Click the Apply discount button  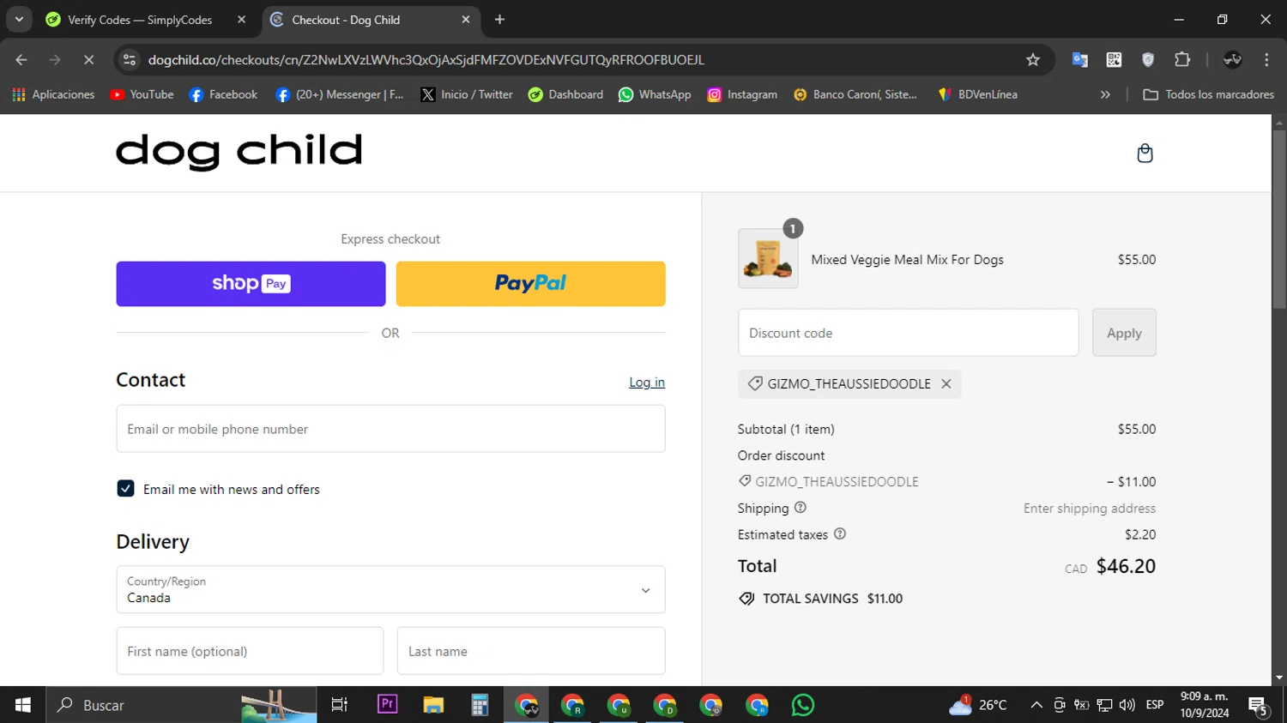click(x=1124, y=333)
